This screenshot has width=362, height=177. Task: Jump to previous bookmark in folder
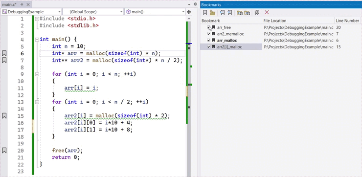240,12
